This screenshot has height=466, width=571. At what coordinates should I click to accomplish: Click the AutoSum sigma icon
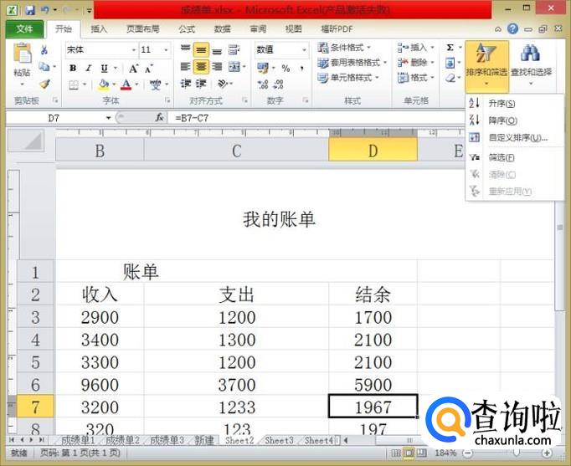coord(450,48)
